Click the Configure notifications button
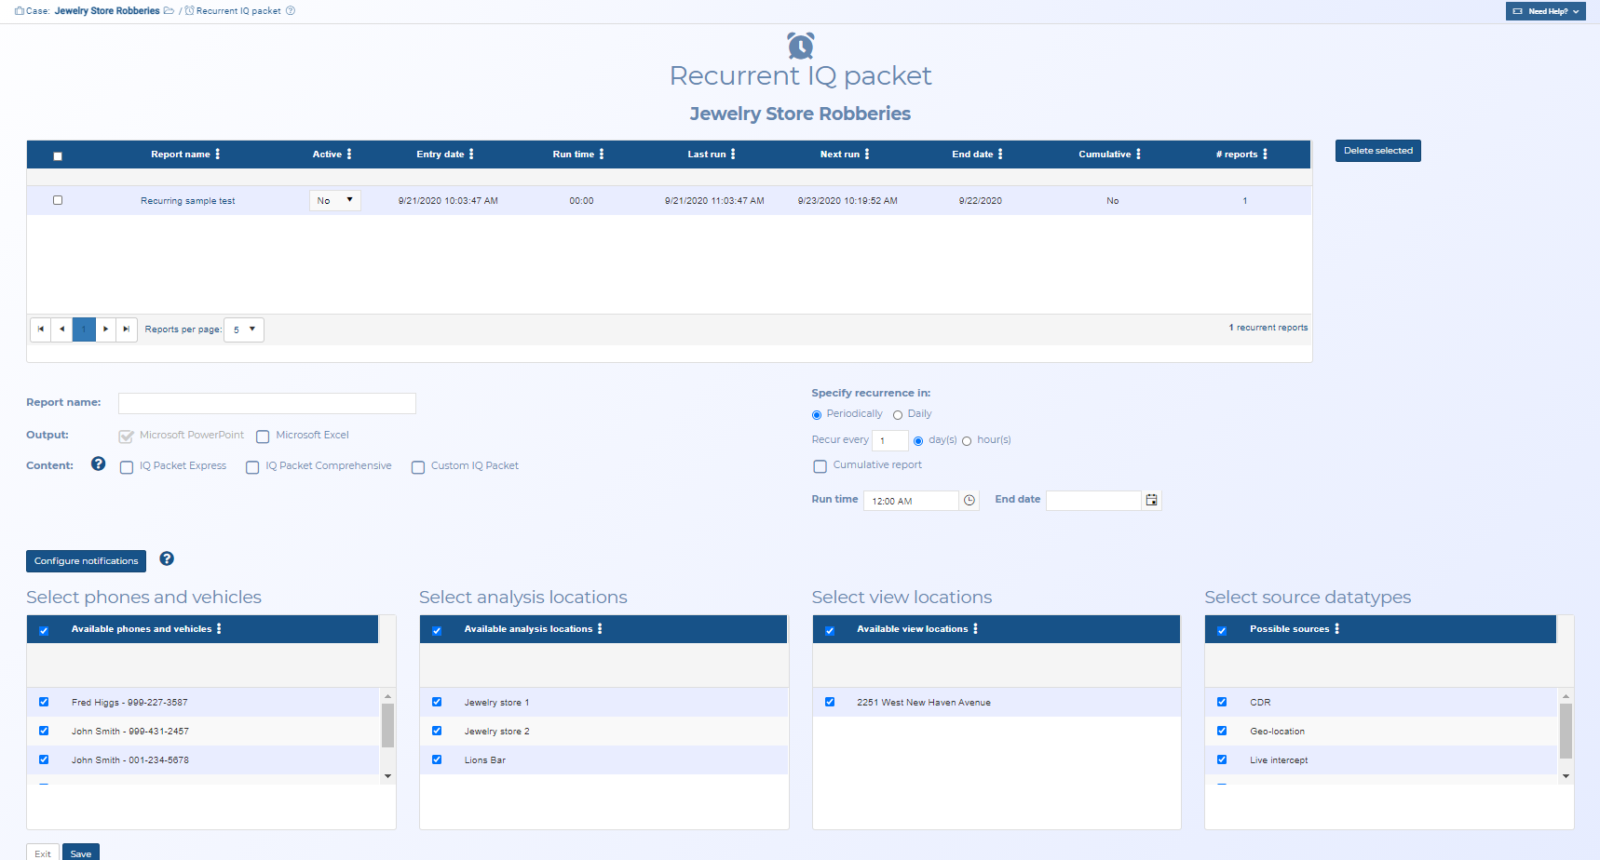The image size is (1600, 860). 86,560
